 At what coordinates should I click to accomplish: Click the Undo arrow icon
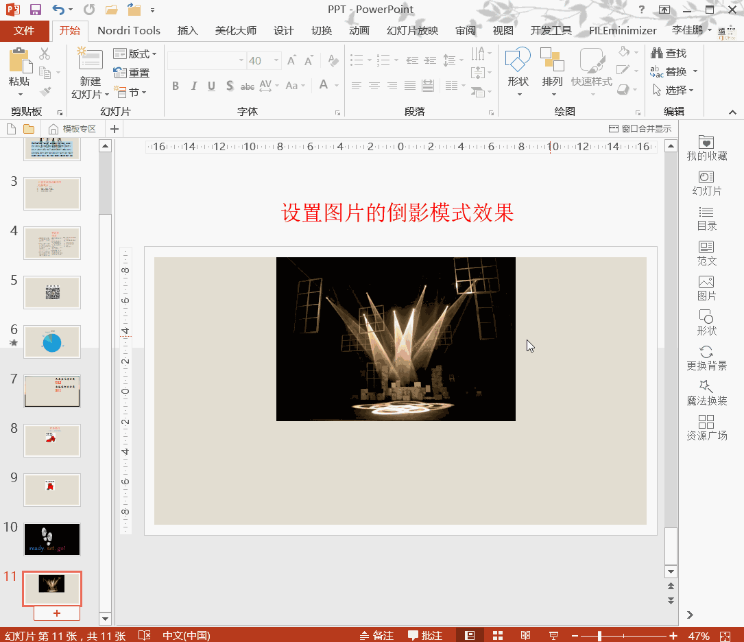pos(58,10)
